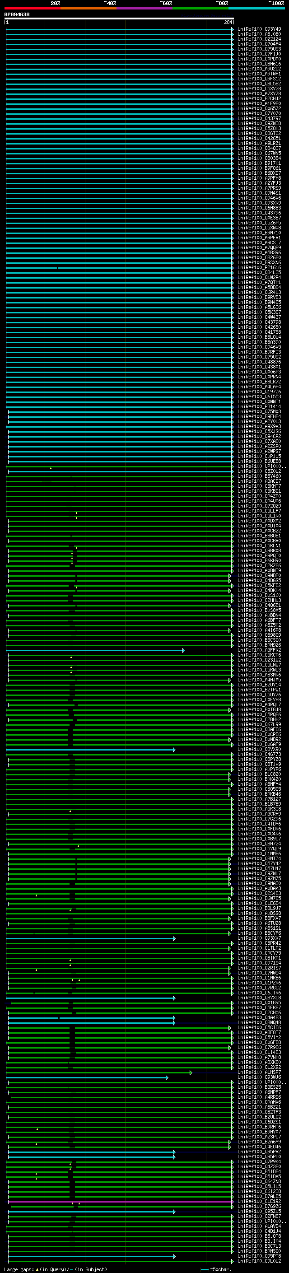Click the cyan segment of the identity legend
This screenshot has width=289, height=1273.
click(x=256, y=8)
